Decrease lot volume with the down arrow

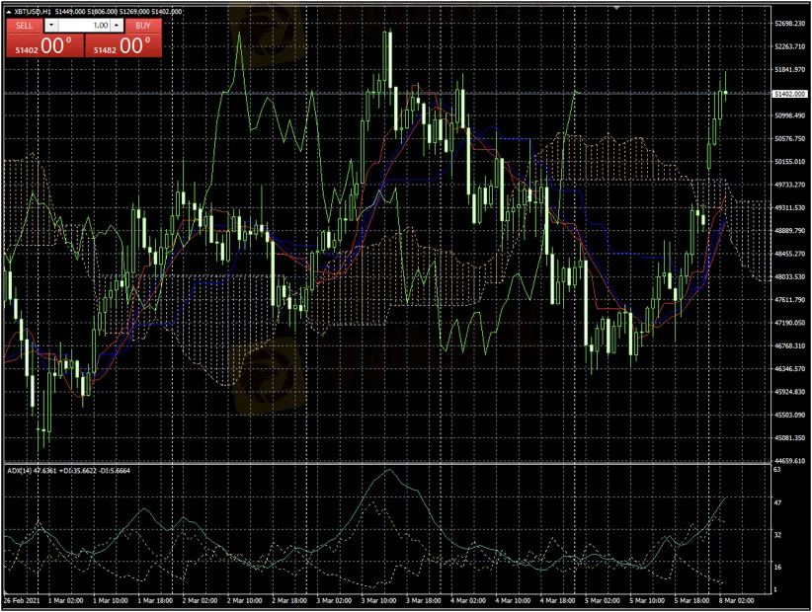(x=51, y=25)
